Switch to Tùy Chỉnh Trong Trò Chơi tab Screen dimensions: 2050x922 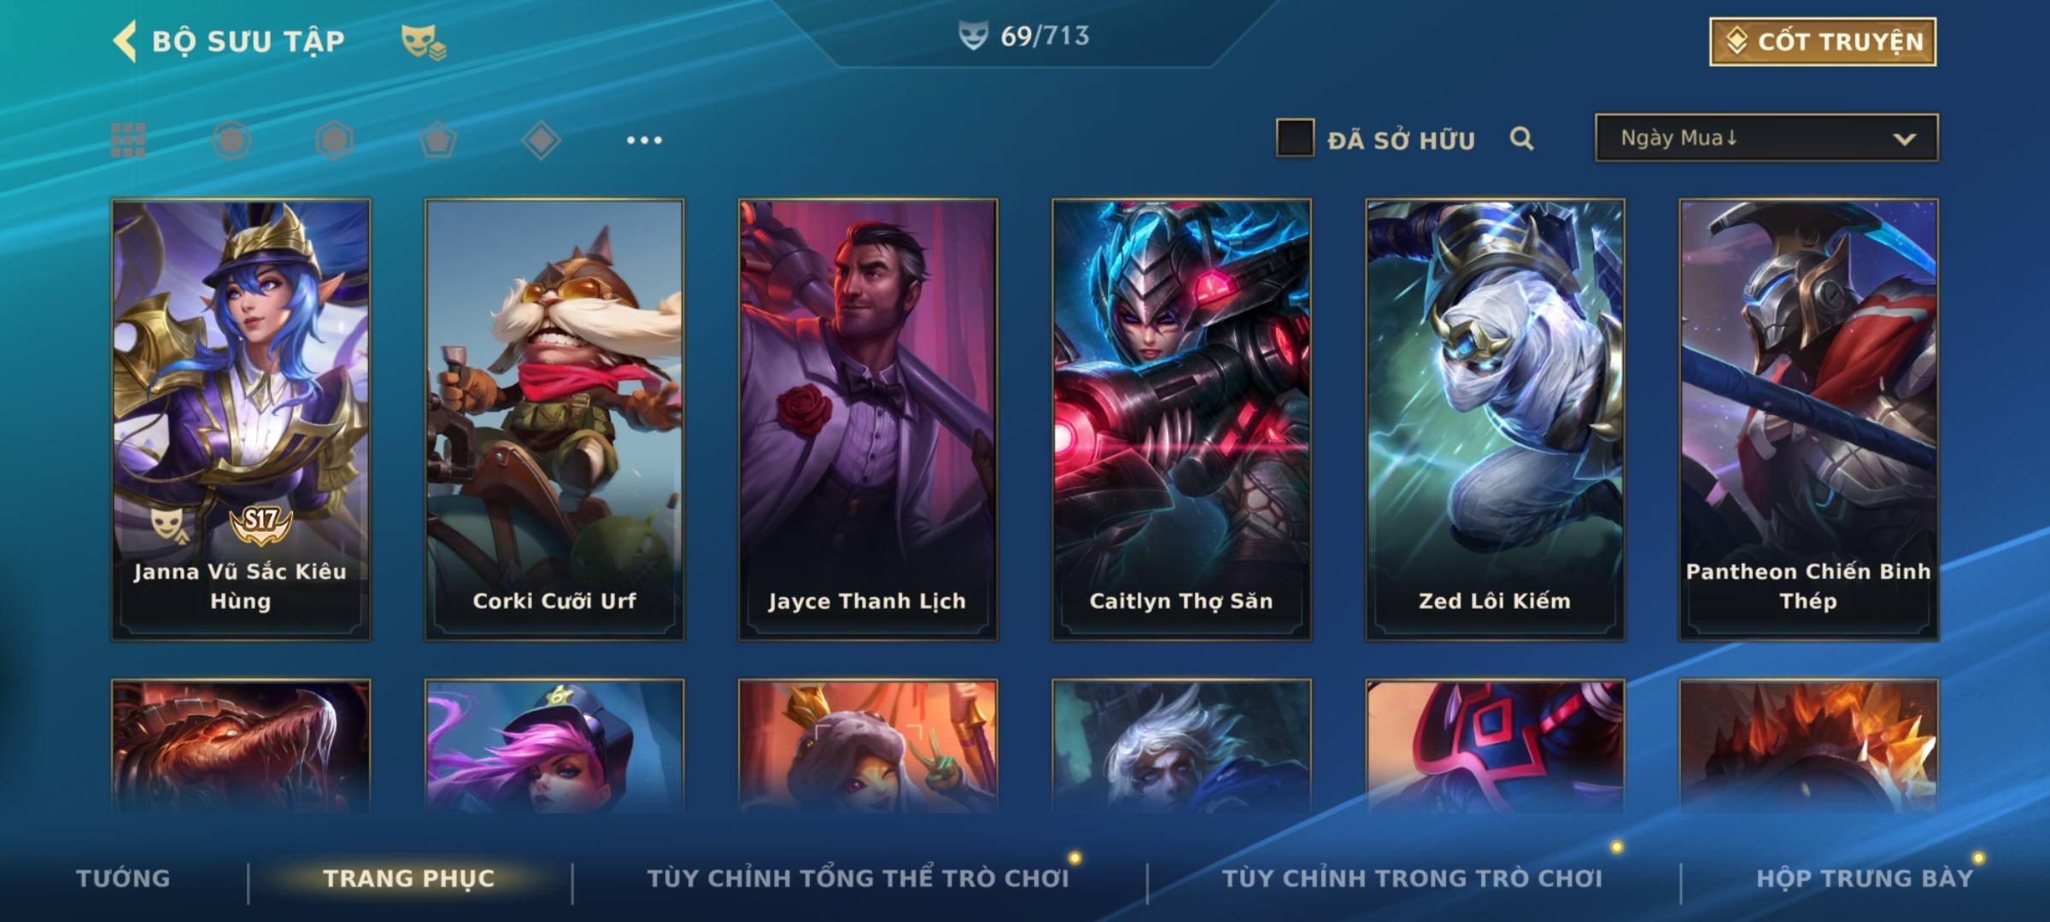[x=1412, y=878]
